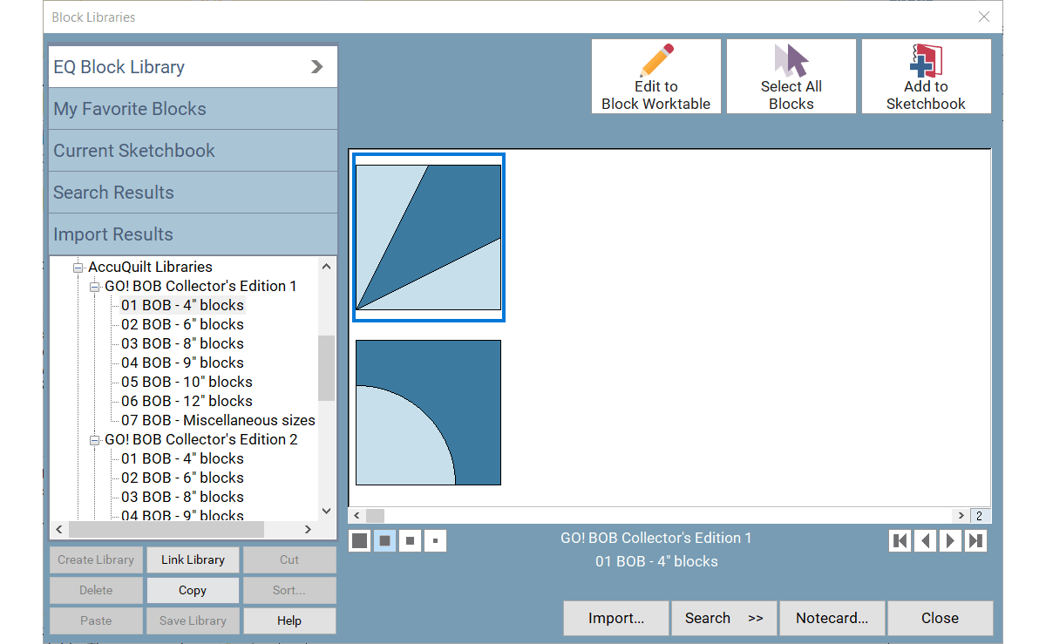Click Edit to Block Worktable pencil icon
This screenshot has width=1046, height=644.
point(655,61)
